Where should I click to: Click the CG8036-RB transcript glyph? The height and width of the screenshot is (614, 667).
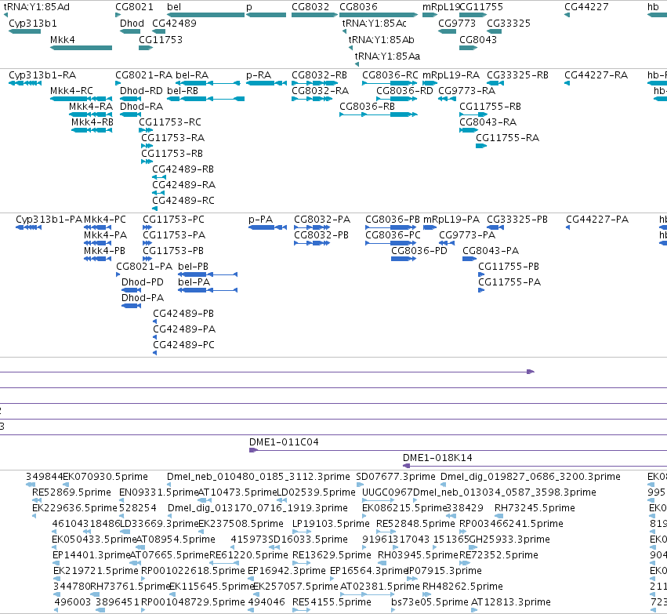pyautogui.click(x=378, y=114)
